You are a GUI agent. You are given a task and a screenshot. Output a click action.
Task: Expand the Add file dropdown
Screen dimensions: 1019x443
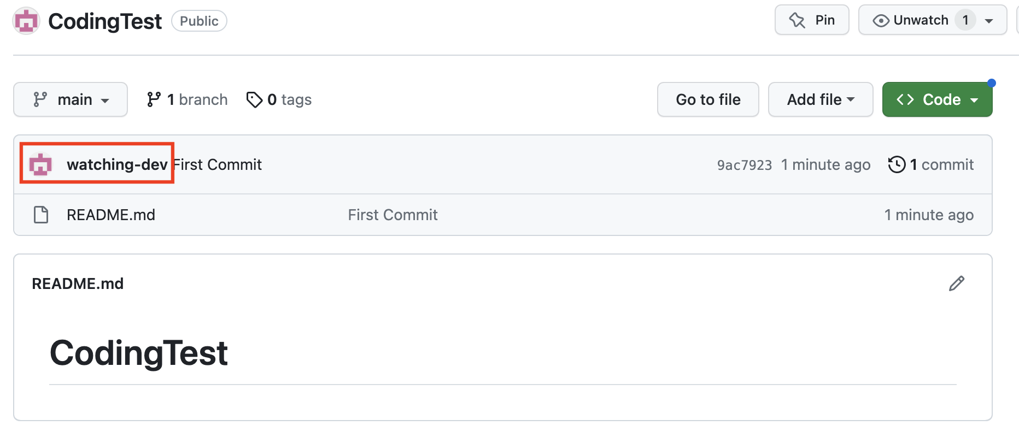pyautogui.click(x=820, y=99)
